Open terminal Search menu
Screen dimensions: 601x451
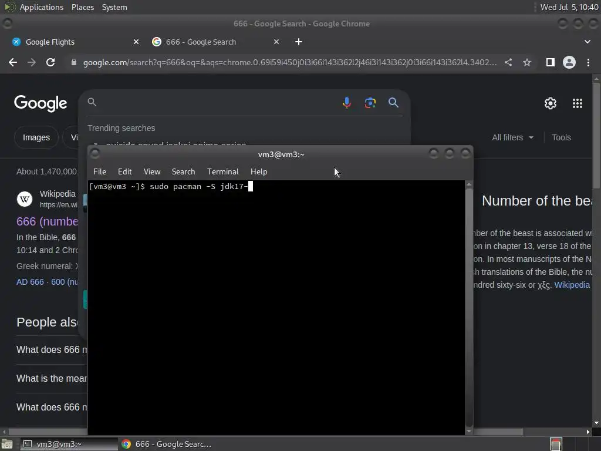[183, 171]
